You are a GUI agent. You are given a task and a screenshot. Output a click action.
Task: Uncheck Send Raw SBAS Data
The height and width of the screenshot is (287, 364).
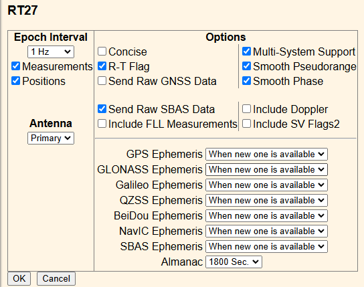pyautogui.click(x=102, y=109)
